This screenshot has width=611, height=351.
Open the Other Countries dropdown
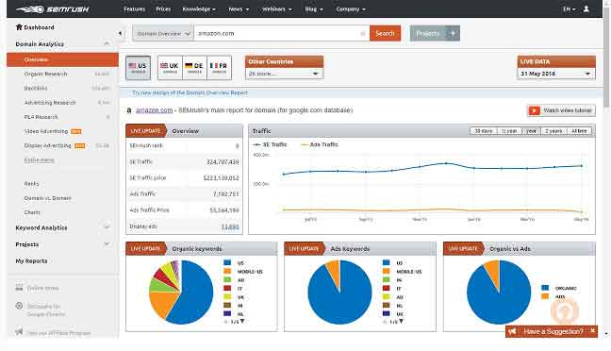[x=284, y=74]
